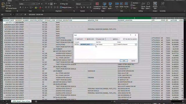This screenshot has width=186, height=104.
Task: Select the Format Painter brush
Action: click(x=11, y=8)
